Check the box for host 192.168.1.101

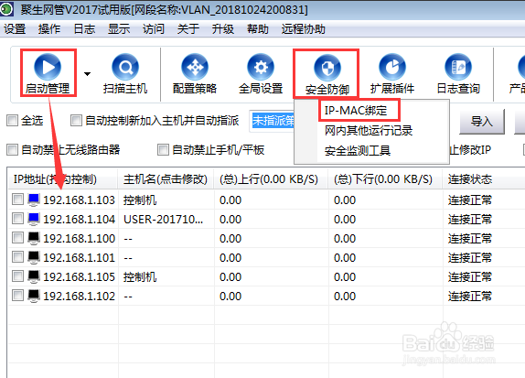coord(17,257)
